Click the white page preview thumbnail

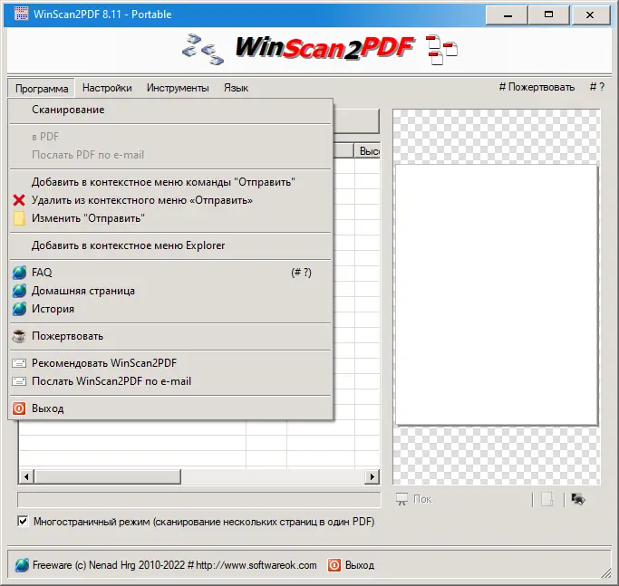(497, 294)
